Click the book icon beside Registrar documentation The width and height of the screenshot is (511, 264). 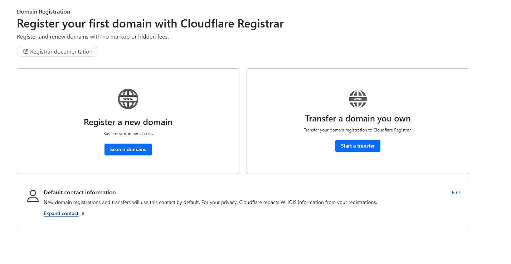[x=25, y=52]
